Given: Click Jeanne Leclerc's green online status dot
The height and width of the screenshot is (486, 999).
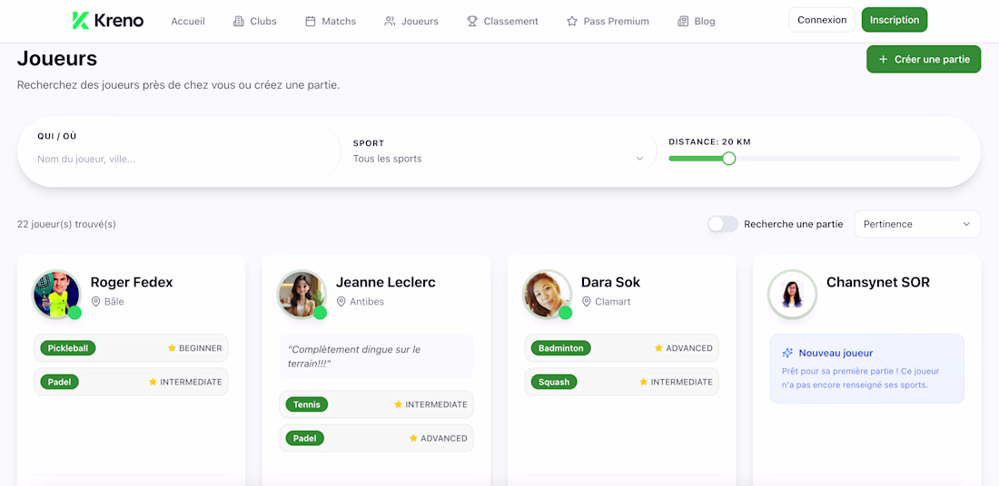Looking at the screenshot, I should click(320, 312).
